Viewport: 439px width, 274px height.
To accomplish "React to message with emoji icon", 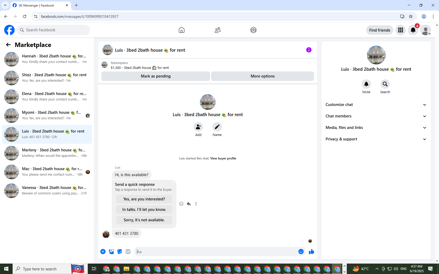I will point(181,204).
